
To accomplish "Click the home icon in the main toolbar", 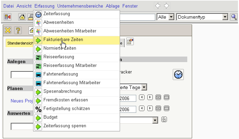I will [22, 17].
